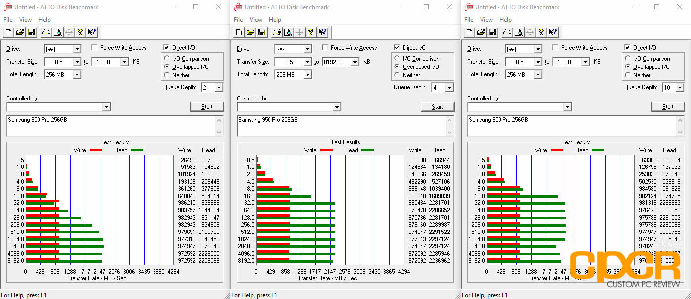Open Controlled by dropdown in Queue Depth 10 window
Image resolution: width=691 pixels, height=299 pixels.
(567, 107)
